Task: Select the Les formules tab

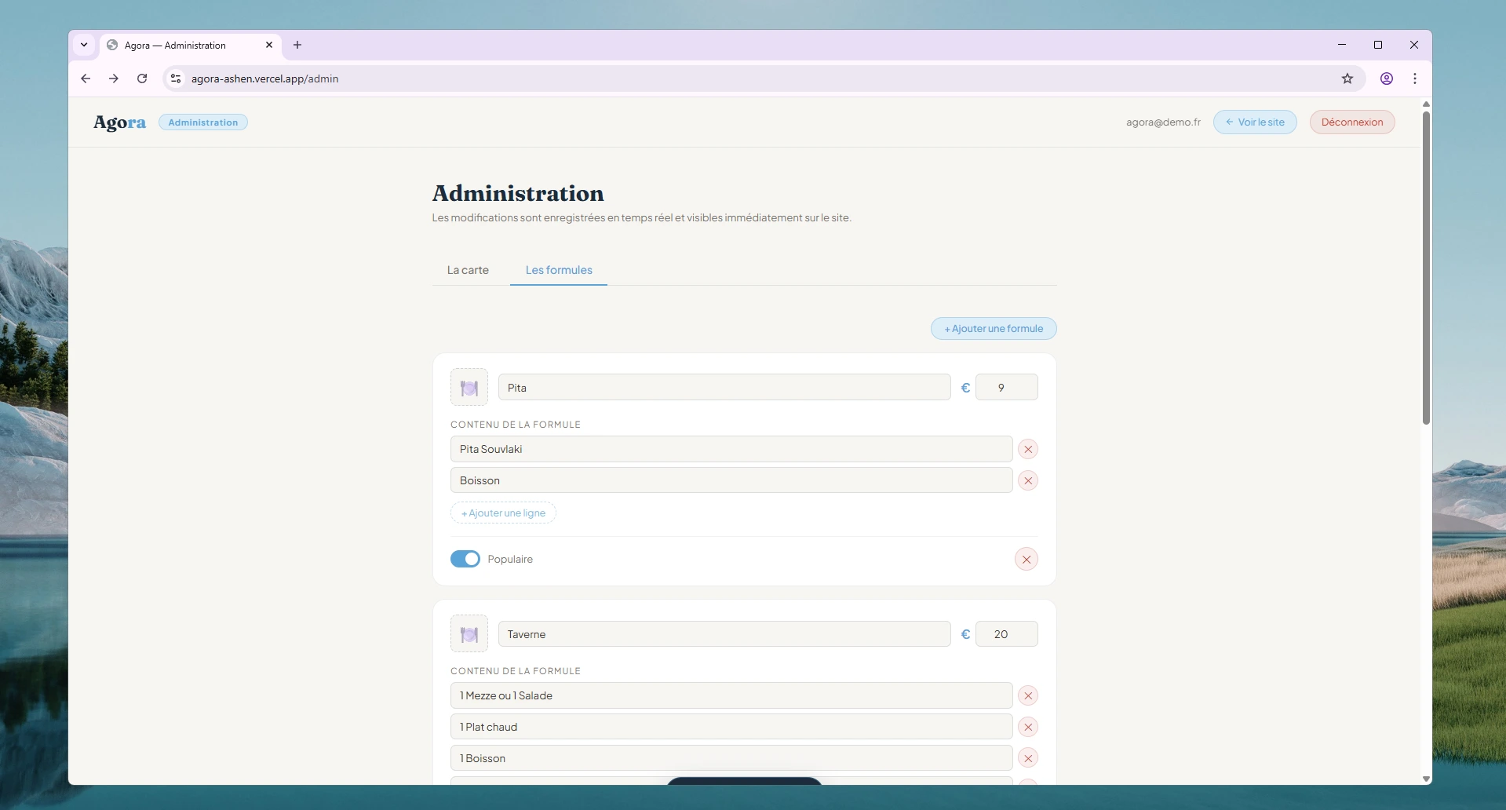Action: pyautogui.click(x=557, y=269)
